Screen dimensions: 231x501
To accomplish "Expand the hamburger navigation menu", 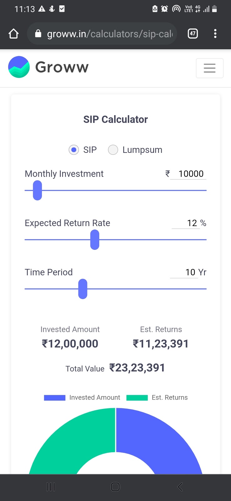I will tap(209, 68).
